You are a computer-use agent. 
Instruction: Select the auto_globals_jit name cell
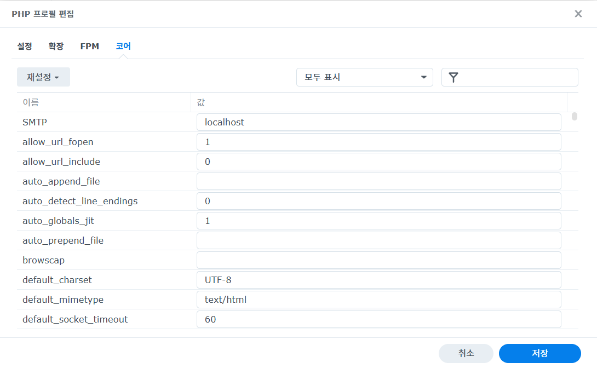104,221
